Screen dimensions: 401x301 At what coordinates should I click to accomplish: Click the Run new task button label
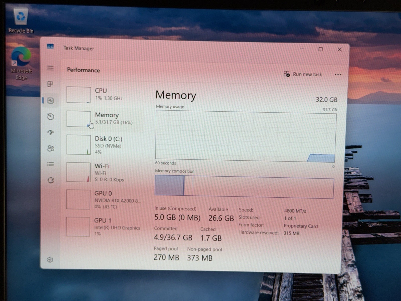(x=307, y=74)
